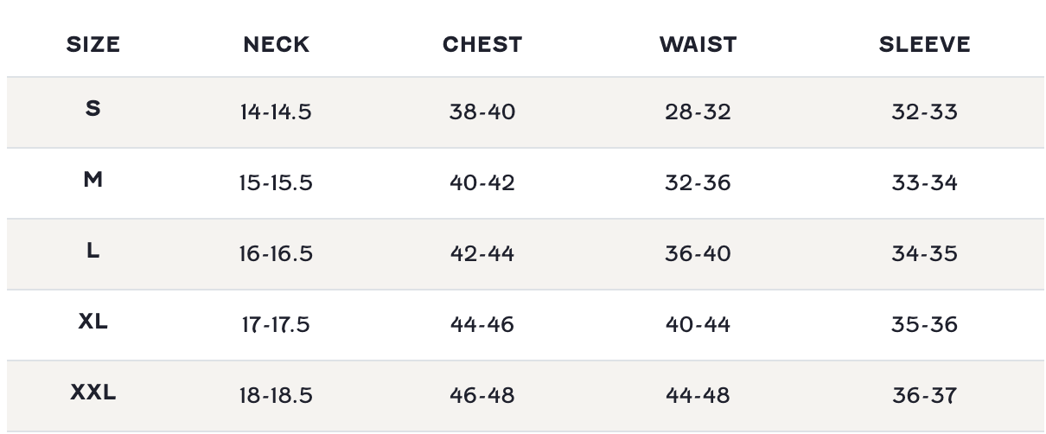Select the S size row label
The image size is (1046, 434).
(x=93, y=109)
